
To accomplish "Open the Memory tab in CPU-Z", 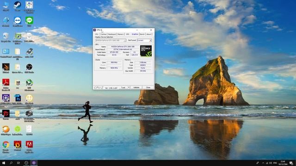I will pyautogui.click(x=120, y=34).
